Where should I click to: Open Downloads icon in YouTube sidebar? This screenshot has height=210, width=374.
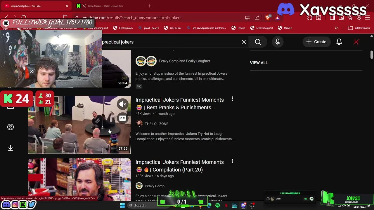click(x=11, y=148)
